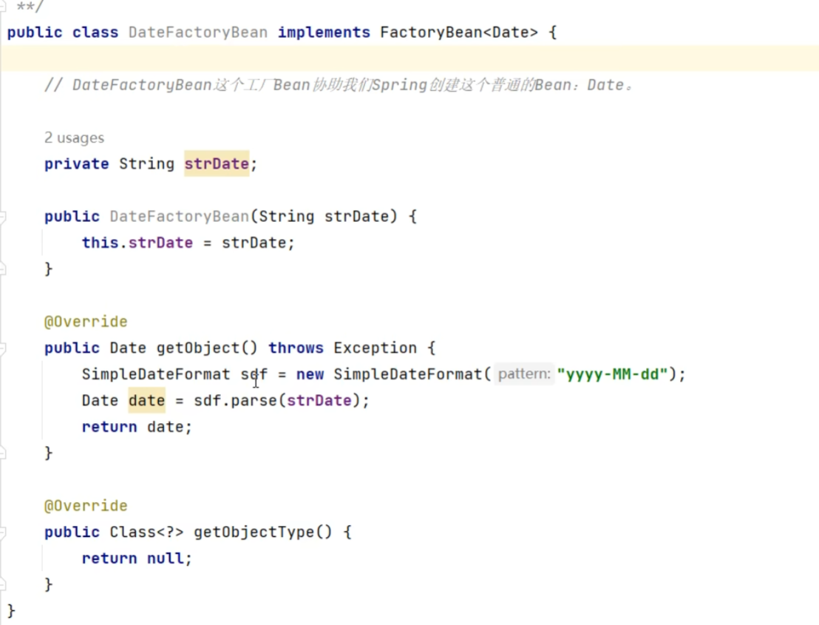
Task: Click the 'pattern:' parameter inlay hint
Action: (524, 374)
